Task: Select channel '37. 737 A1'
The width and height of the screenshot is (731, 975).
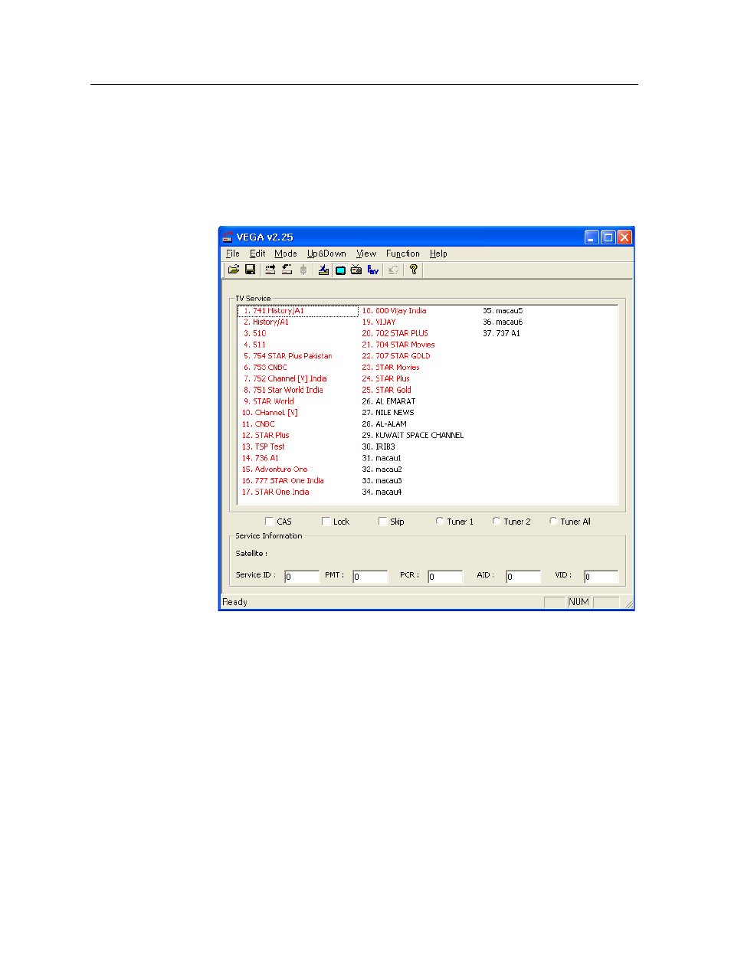Action: [502, 334]
